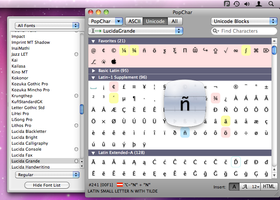
Task: Collapse the Latin Extended-A section
Action: 93,153
